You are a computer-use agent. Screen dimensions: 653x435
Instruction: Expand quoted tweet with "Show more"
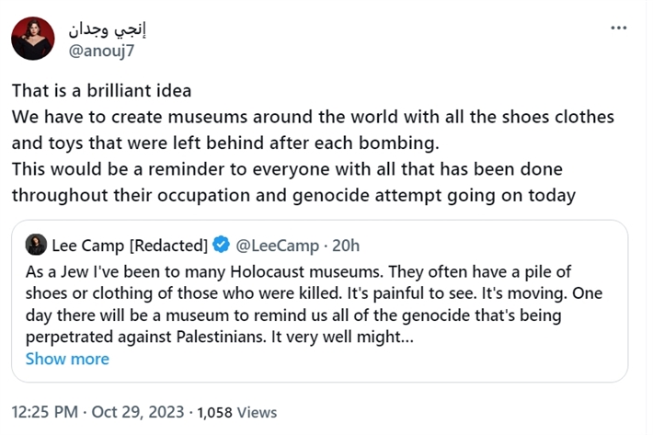(67, 359)
